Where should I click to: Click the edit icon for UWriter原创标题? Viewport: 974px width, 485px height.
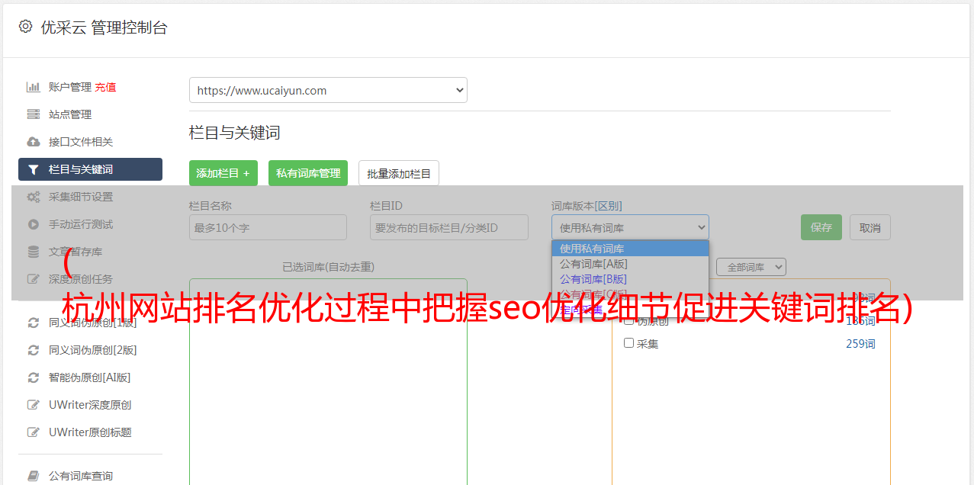[33, 432]
